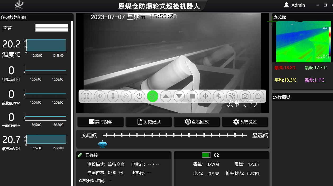Open 系统设置 system settings
Image resolution: width=333 pixels, height=186 pixels.
(245, 122)
